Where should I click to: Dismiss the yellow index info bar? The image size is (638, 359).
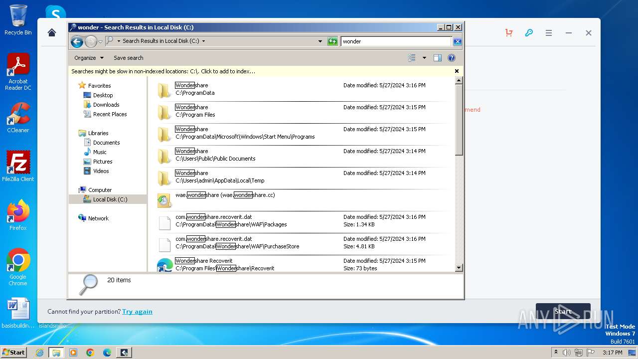tap(457, 71)
